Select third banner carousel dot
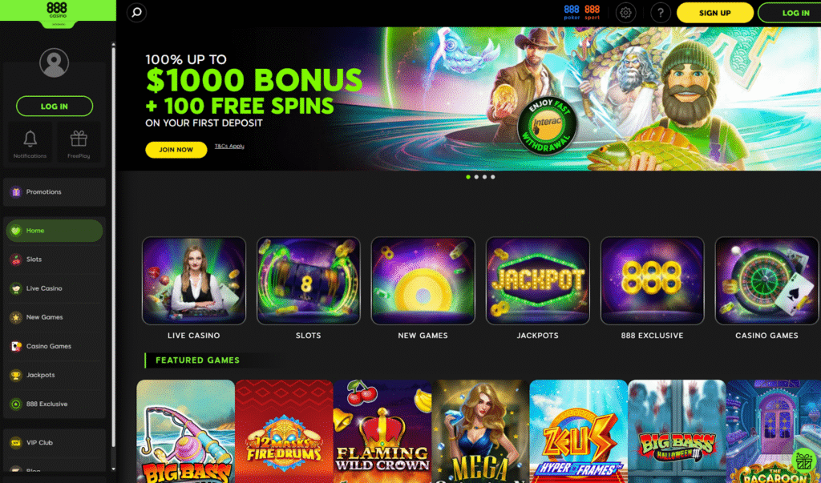The height and width of the screenshot is (483, 821). pos(485,177)
